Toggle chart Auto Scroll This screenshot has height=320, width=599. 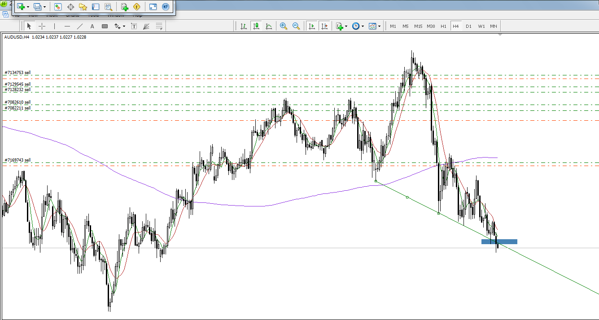pyautogui.click(x=311, y=26)
